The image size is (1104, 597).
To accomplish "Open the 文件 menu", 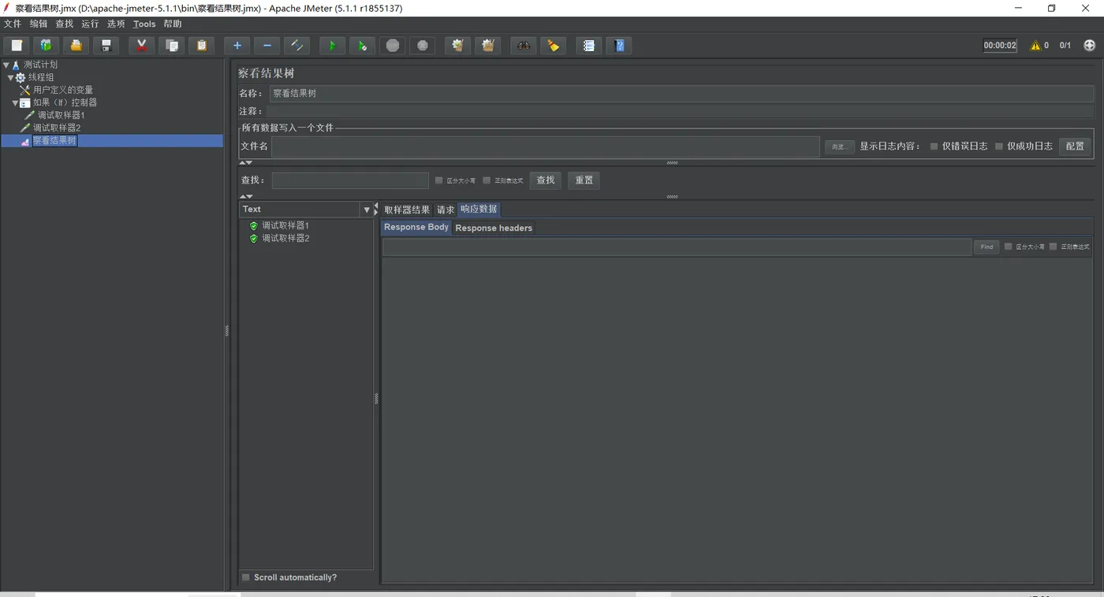I will pos(13,24).
